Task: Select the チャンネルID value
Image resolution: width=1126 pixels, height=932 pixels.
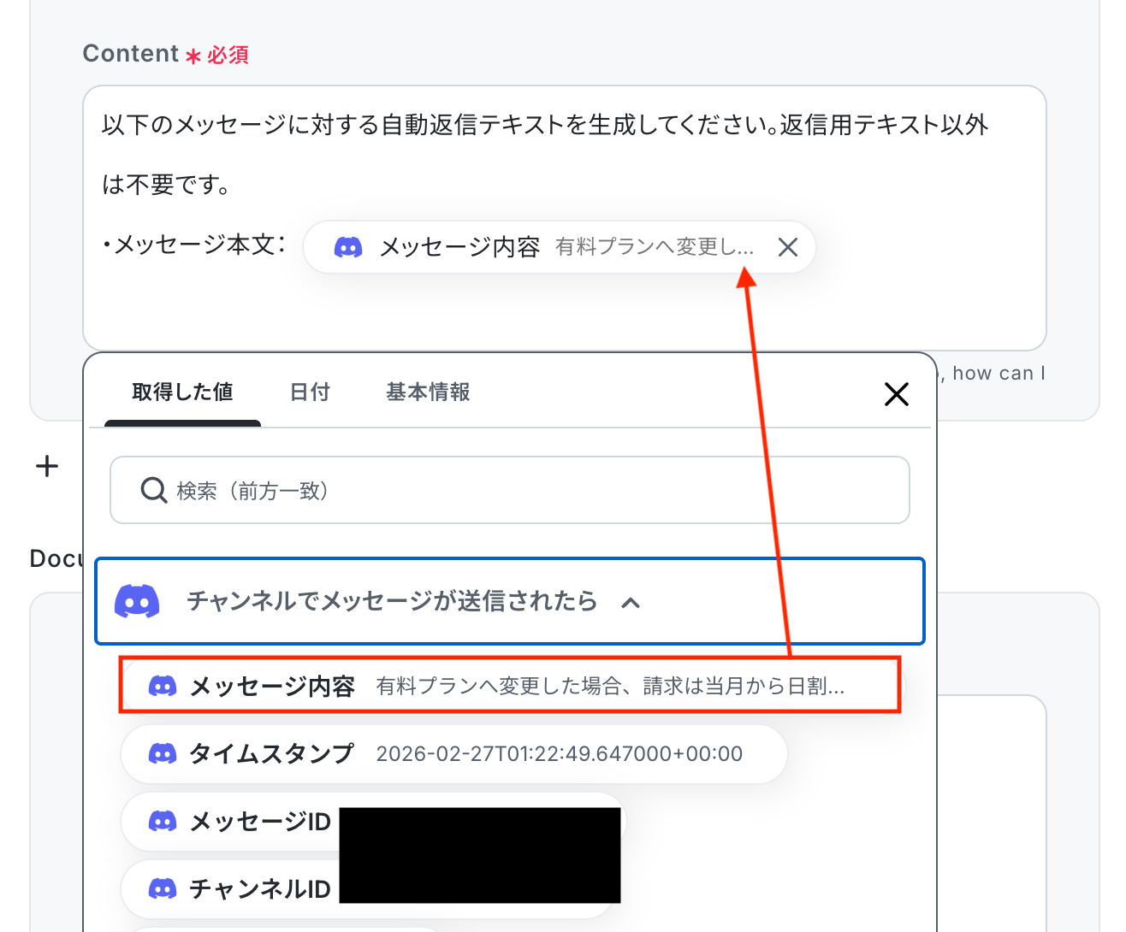Action: click(x=368, y=888)
